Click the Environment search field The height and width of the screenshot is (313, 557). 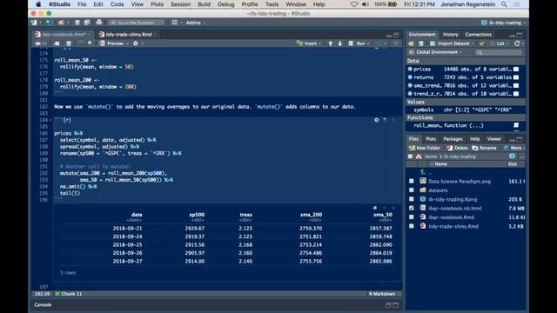coord(499,52)
